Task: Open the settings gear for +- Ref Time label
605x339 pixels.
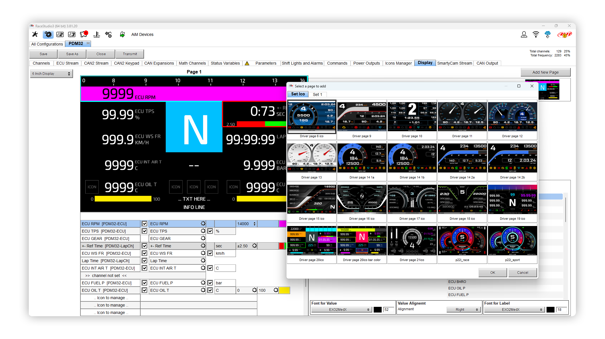Action: click(x=203, y=246)
